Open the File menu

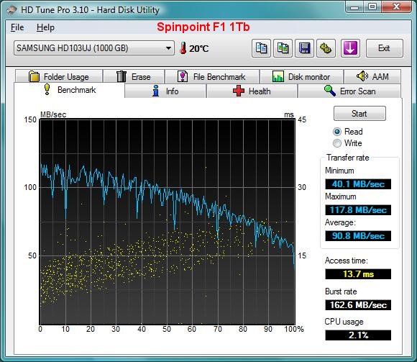pos(17,27)
